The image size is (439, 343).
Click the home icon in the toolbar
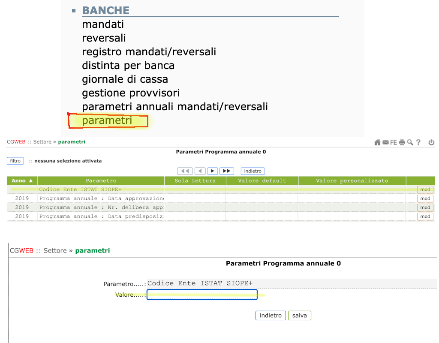click(377, 142)
